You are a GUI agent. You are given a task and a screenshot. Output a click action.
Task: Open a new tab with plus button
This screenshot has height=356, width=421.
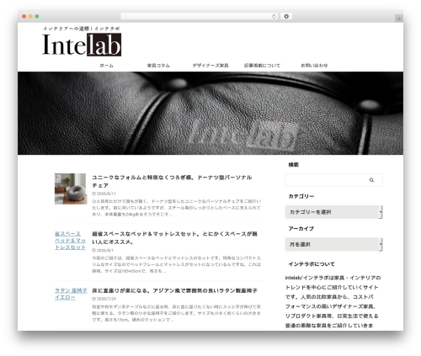399,19
